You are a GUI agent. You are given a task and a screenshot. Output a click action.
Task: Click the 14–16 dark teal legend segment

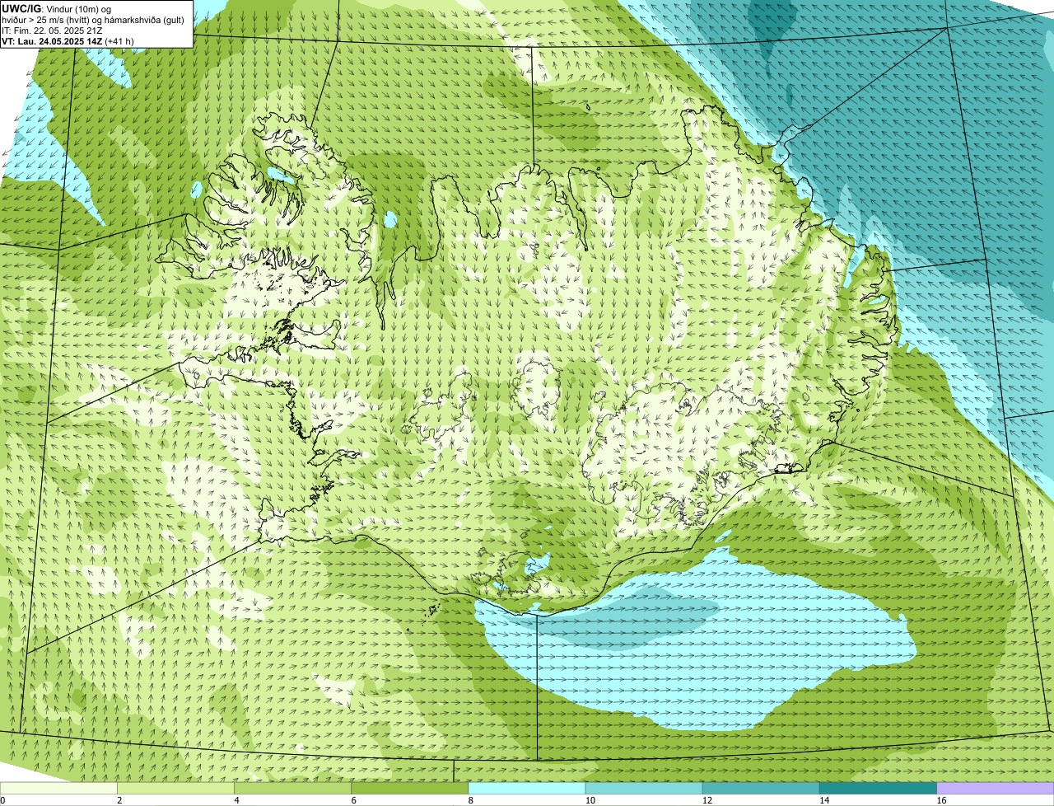click(878, 788)
